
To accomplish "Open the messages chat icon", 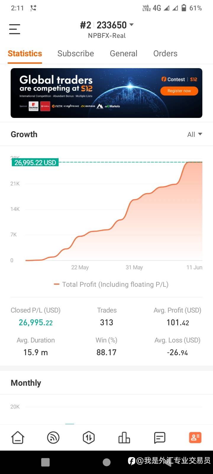I will click(x=160, y=437).
